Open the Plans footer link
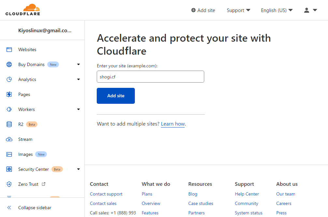Viewport: 328px width, 217px height. pos(147,194)
